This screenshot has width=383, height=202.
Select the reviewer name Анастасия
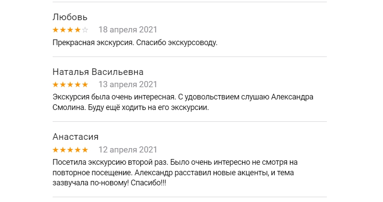click(75, 137)
